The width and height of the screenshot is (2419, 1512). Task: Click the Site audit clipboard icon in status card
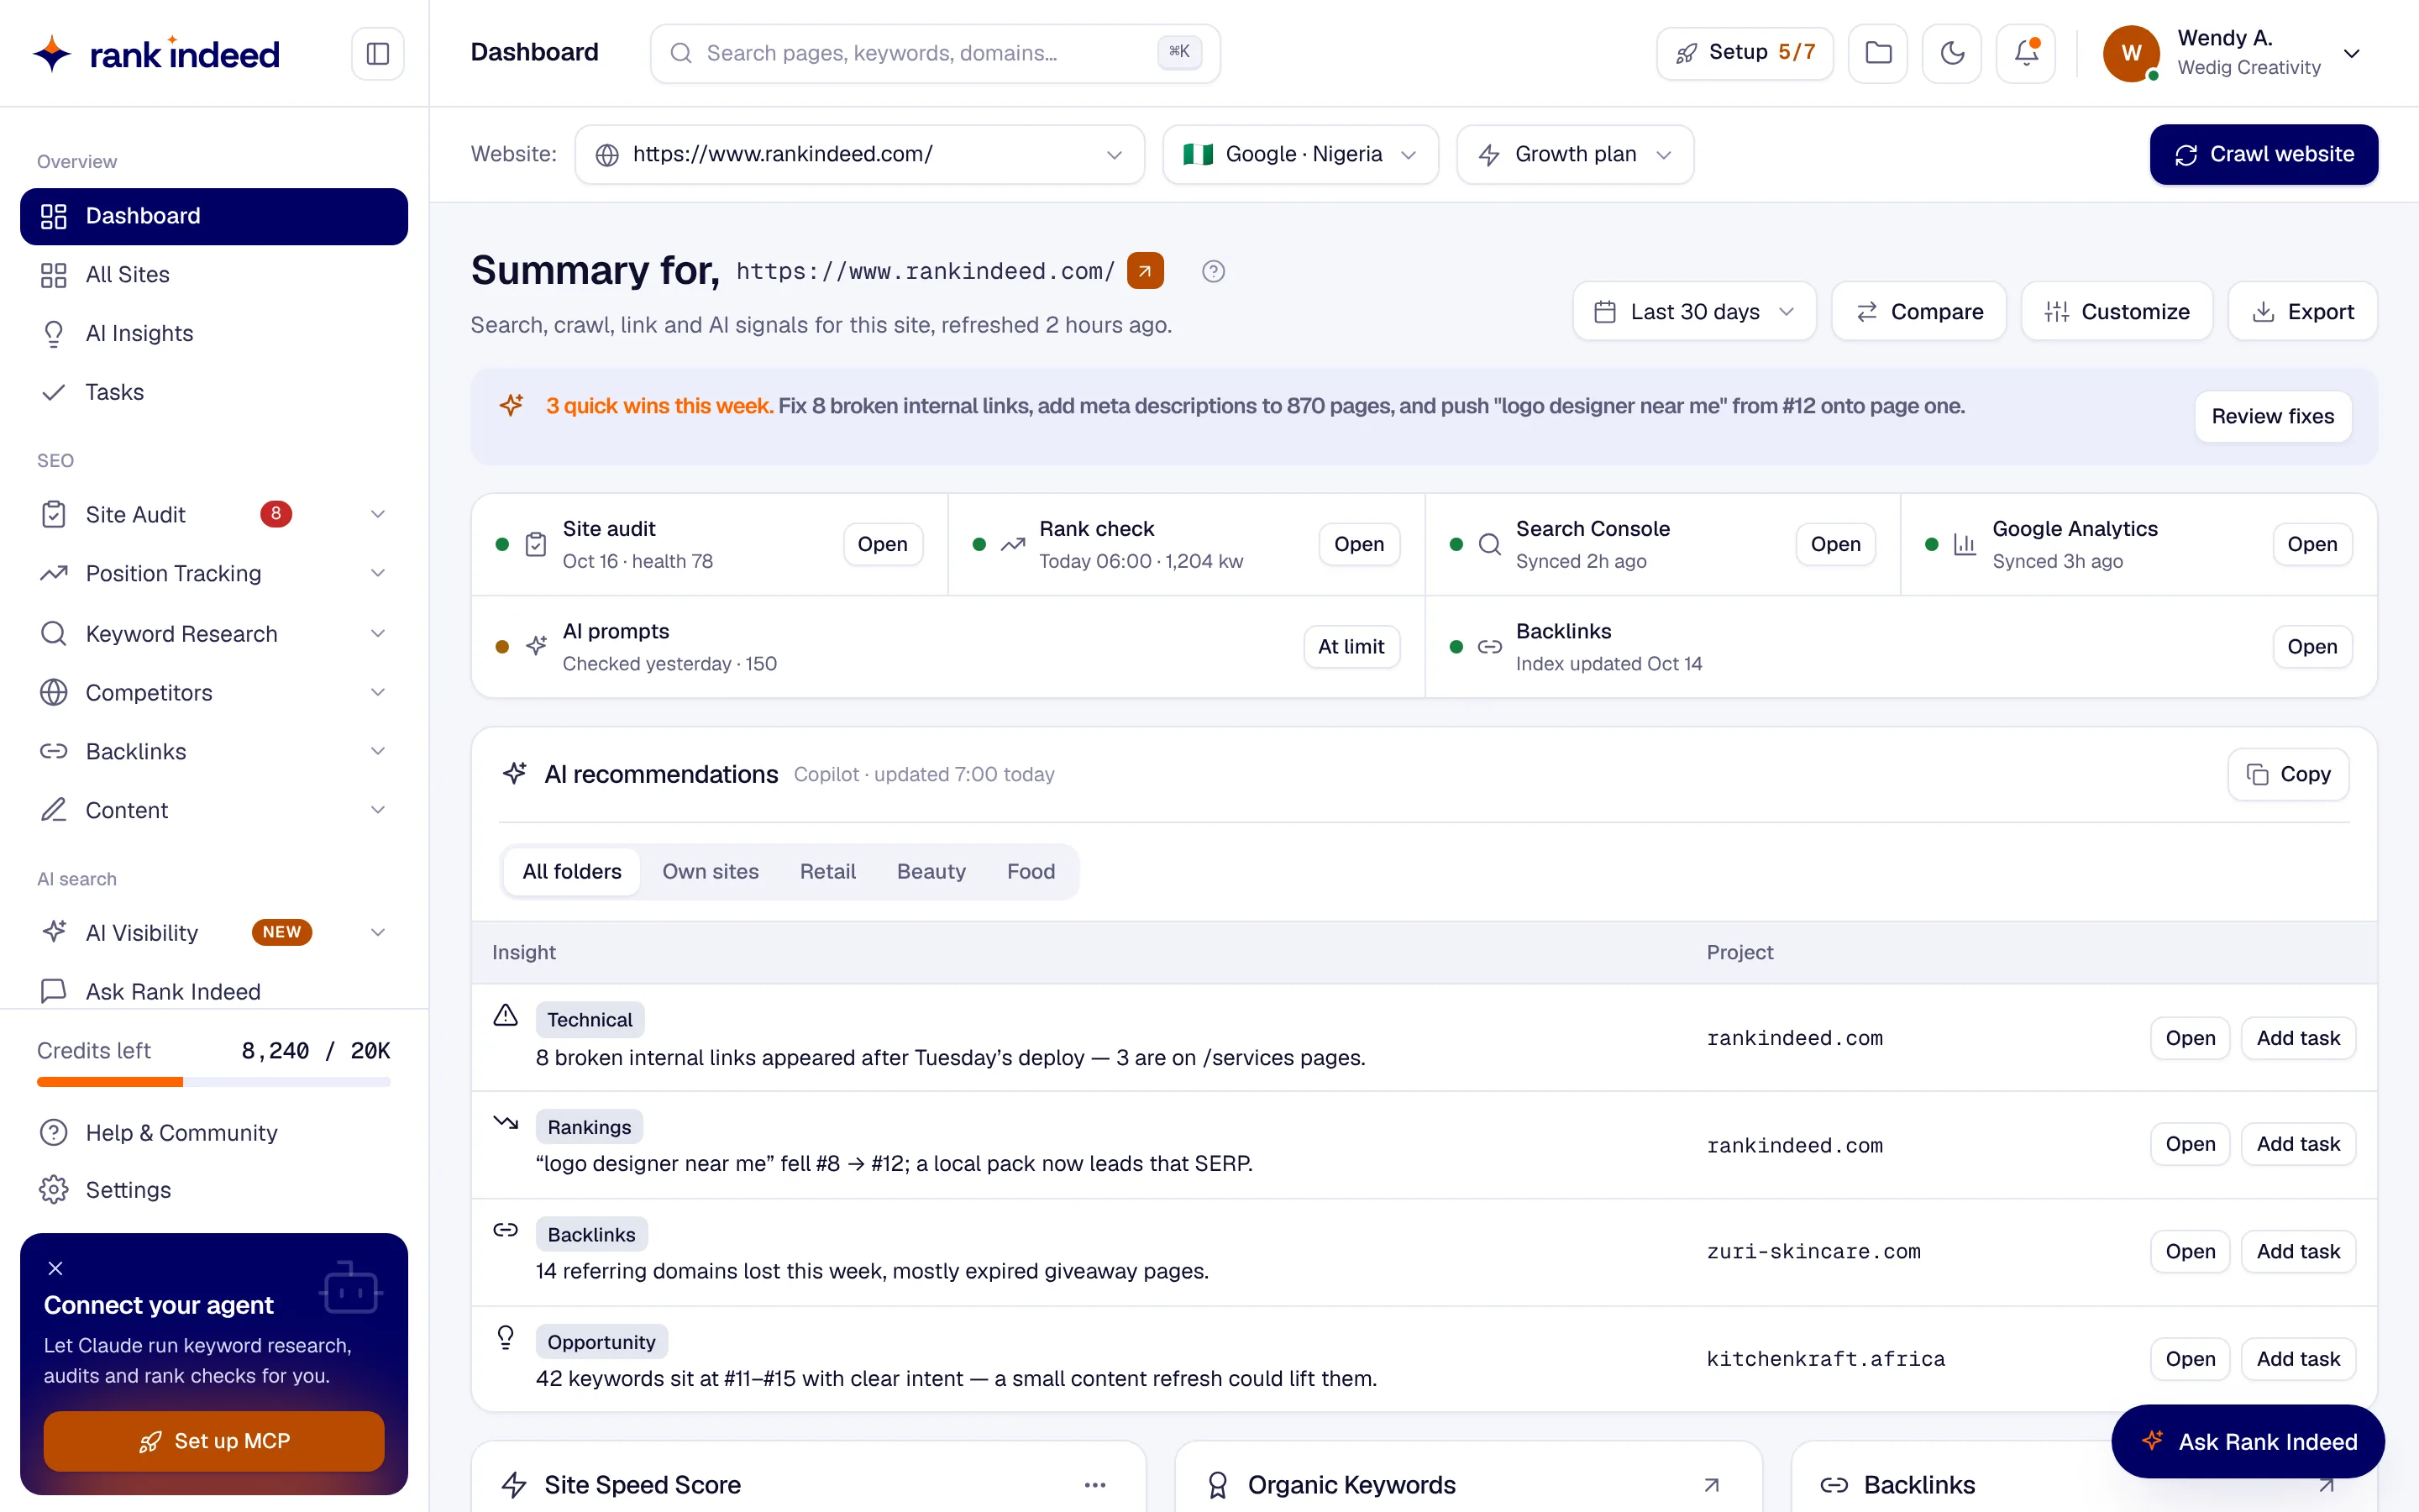coord(536,544)
